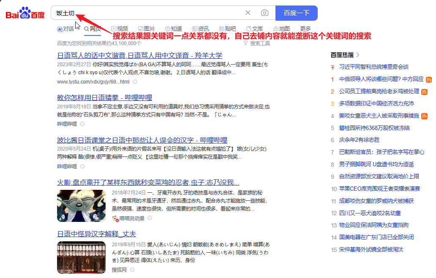Click the 地图 map icon in nav bar

coord(275,29)
